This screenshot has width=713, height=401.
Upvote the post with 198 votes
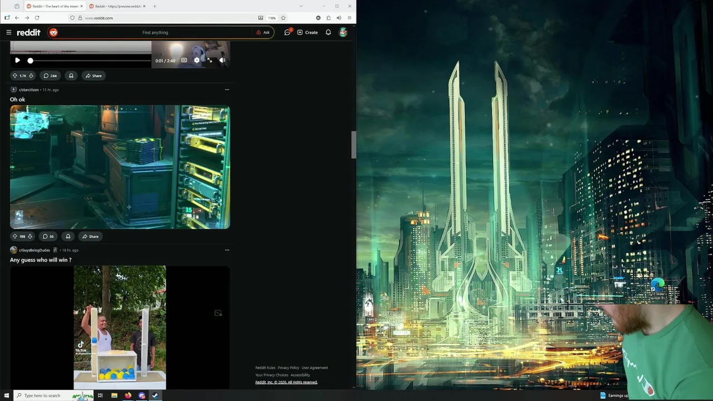(14, 236)
